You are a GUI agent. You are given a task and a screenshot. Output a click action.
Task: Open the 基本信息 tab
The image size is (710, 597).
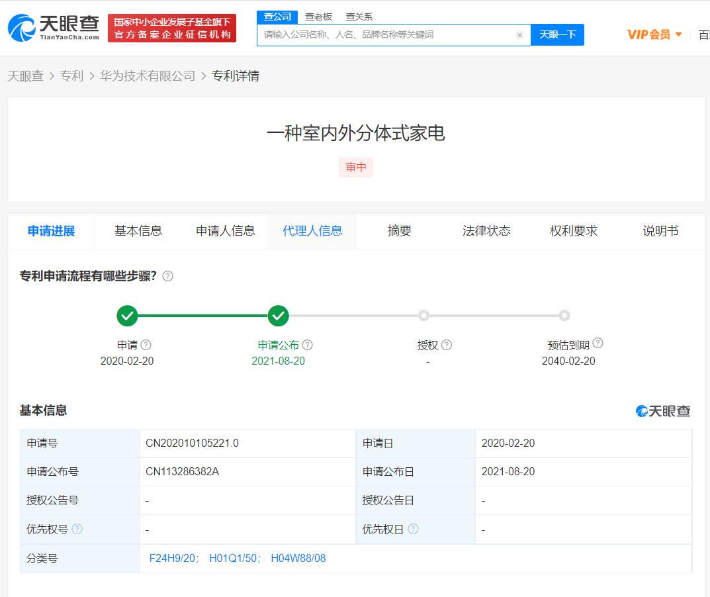click(138, 231)
